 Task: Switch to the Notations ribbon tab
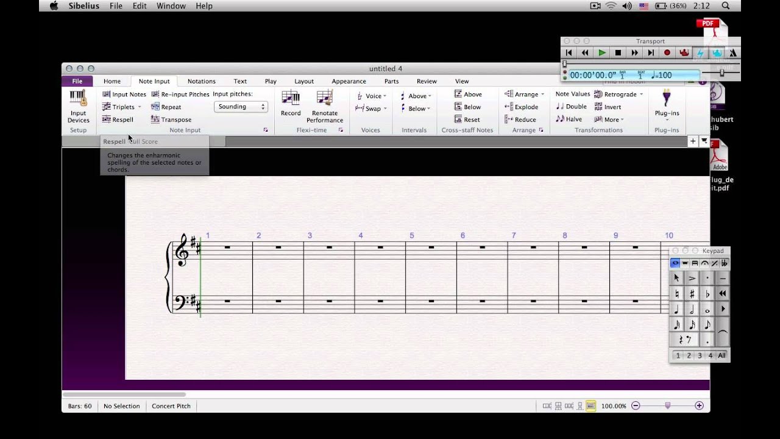[202, 81]
